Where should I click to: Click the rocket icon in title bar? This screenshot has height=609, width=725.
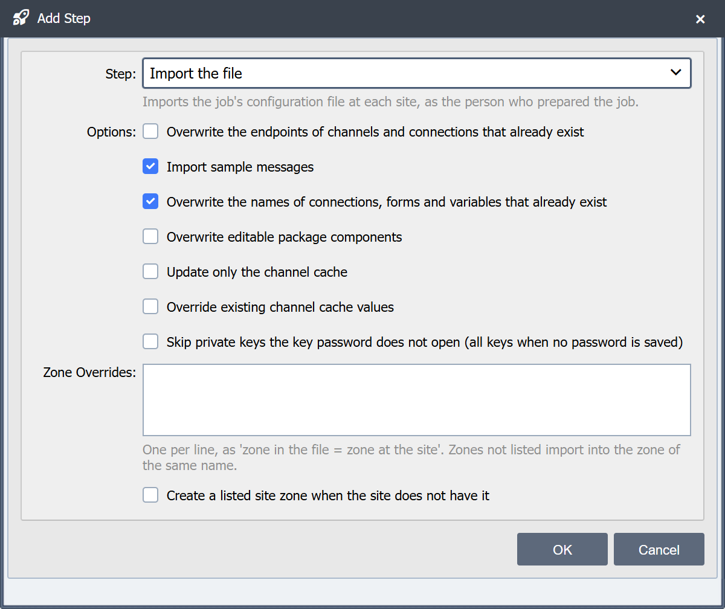(x=21, y=19)
